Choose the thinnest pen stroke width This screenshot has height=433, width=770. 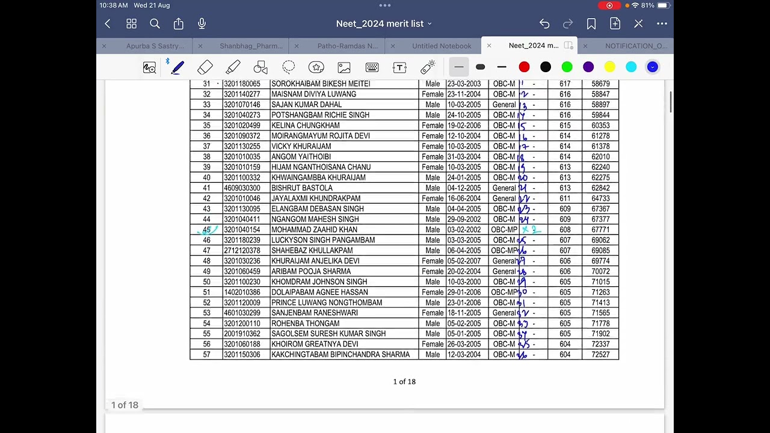(x=459, y=67)
